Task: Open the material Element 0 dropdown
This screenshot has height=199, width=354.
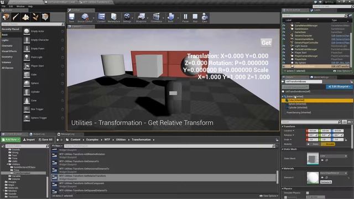Action: (334, 173)
